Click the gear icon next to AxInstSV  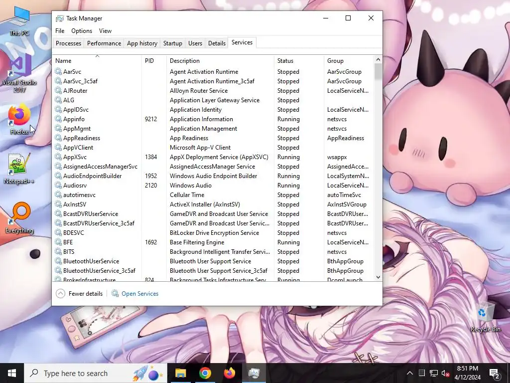click(58, 204)
